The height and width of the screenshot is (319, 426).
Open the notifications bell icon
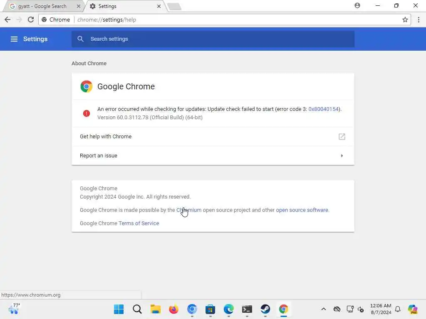click(x=398, y=309)
